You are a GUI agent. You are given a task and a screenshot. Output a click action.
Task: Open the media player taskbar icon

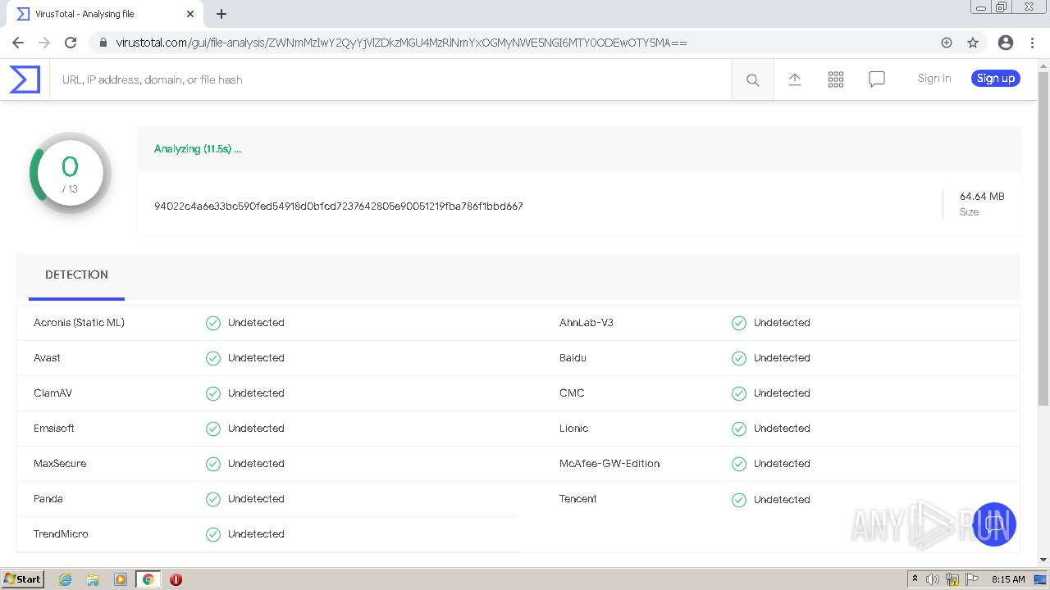click(121, 579)
